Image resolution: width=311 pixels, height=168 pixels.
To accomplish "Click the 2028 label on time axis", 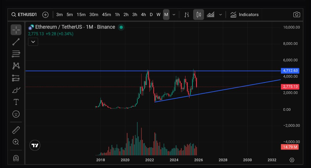I will coord(223,160).
